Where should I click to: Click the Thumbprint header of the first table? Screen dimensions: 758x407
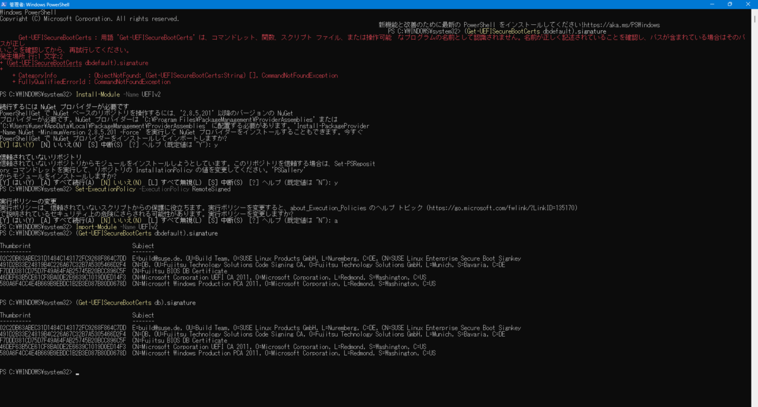click(15, 246)
